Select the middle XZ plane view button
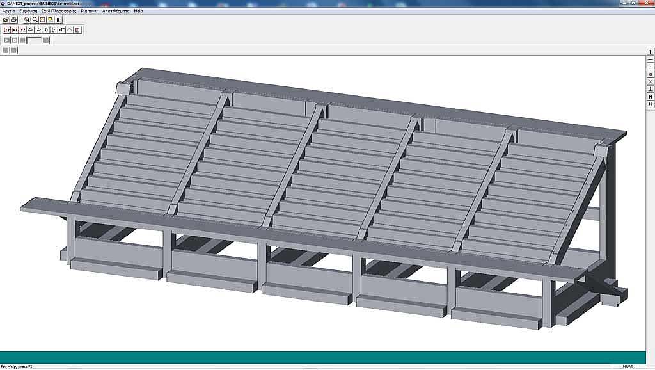This screenshot has height=370, width=655. coord(15,30)
